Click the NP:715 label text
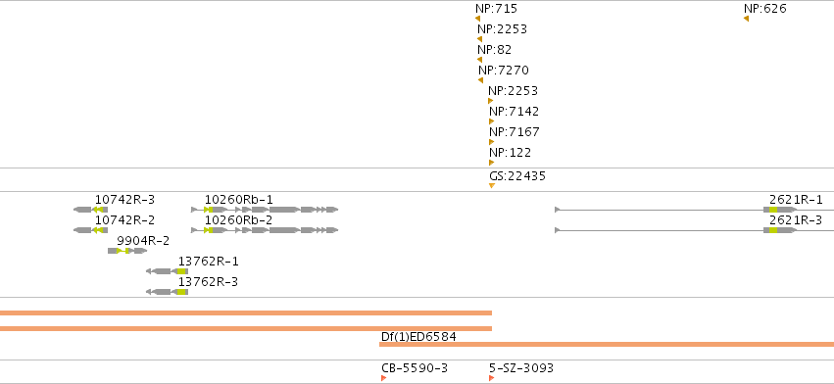The image size is (834, 384). point(496,9)
